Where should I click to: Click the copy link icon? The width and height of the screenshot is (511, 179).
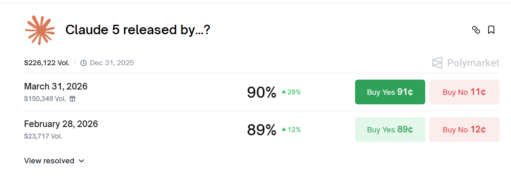pyautogui.click(x=476, y=30)
